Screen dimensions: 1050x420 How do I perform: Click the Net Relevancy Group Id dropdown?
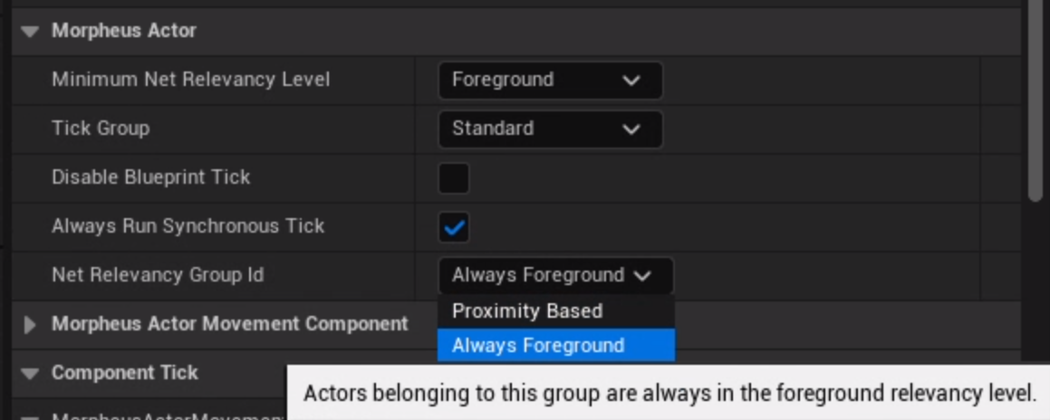tap(554, 275)
